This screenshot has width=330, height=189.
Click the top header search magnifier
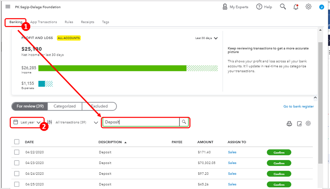pyautogui.click(x=283, y=7)
